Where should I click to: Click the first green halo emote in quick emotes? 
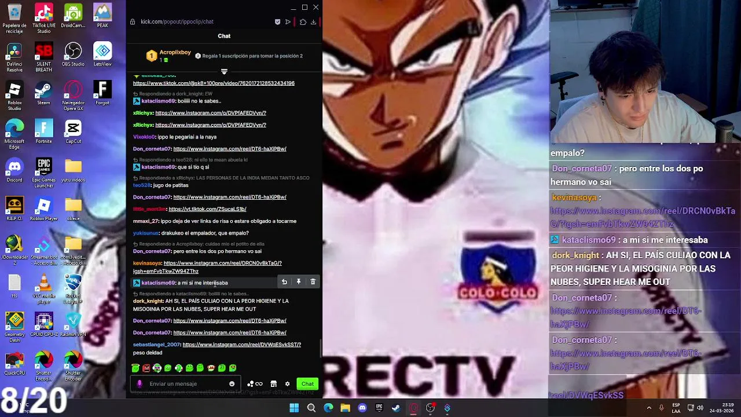click(135, 368)
